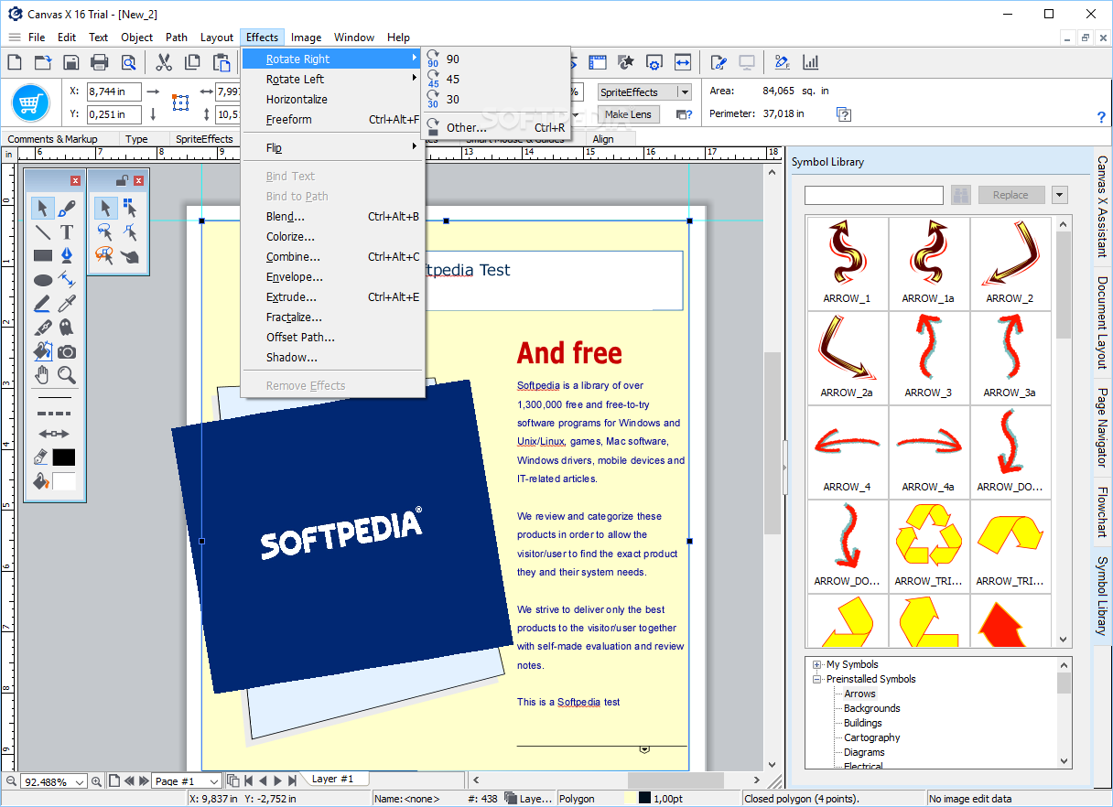Toggle the lock icon on the selection palette
Viewport: 1113px width, 807px height.
click(x=121, y=180)
